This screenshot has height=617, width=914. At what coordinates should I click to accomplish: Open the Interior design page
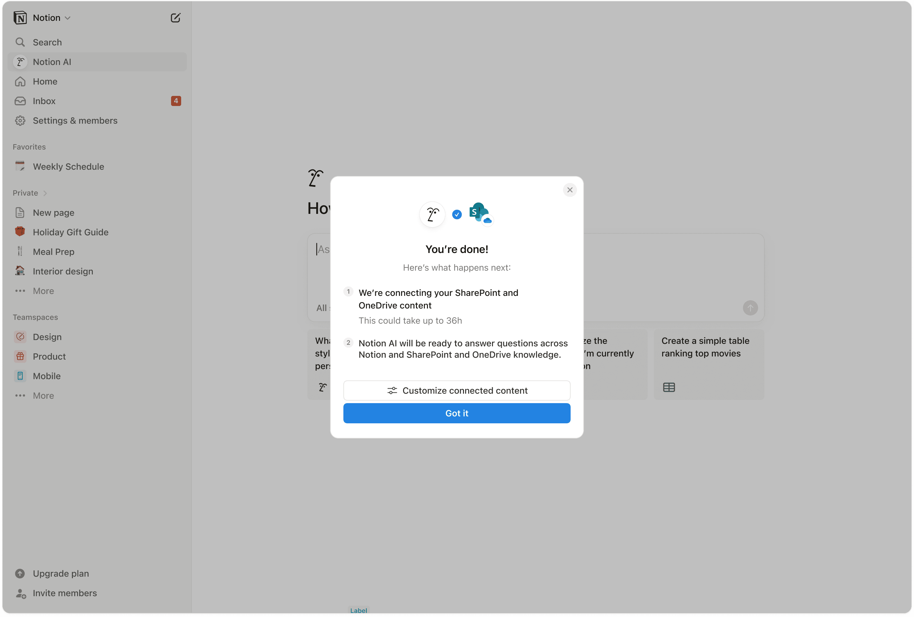[x=62, y=271]
